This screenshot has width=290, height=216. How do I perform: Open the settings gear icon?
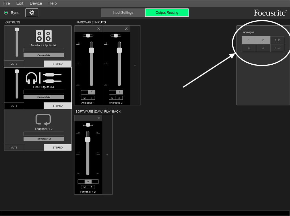(32, 13)
